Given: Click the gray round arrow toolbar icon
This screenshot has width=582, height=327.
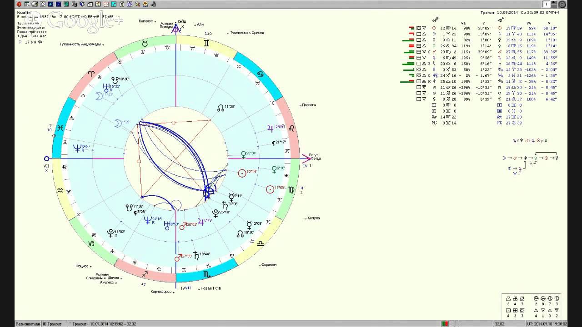Looking at the screenshot, I should click(35, 4).
